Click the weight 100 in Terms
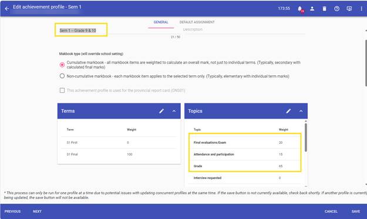The image size is (367, 219). [129, 154]
